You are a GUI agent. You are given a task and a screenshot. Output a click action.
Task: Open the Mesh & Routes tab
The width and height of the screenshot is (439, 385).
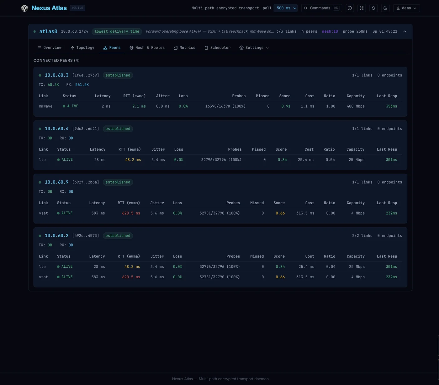coord(147,48)
